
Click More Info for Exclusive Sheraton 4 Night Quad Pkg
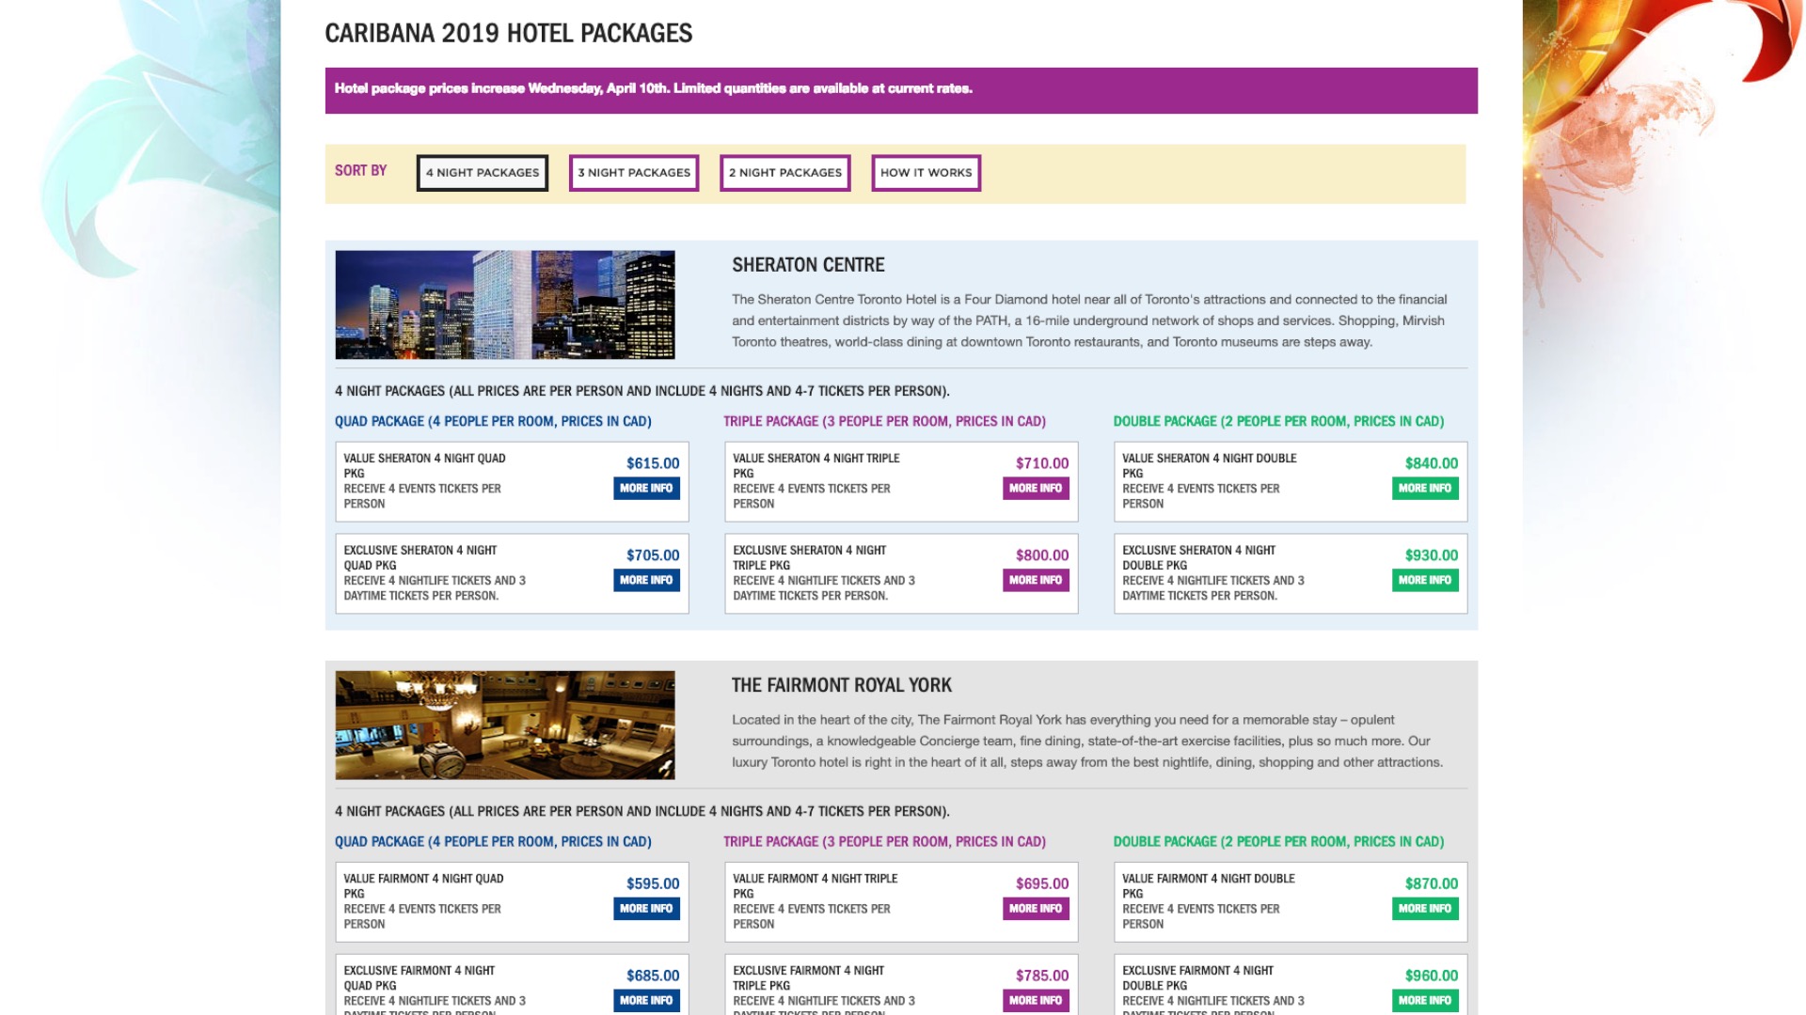tap(646, 581)
